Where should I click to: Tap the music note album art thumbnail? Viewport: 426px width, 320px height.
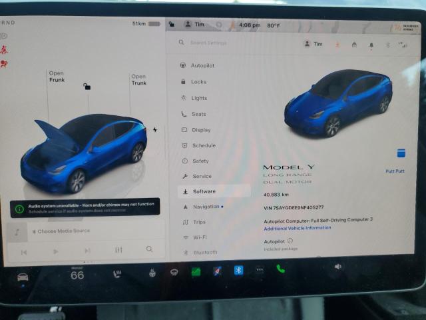click(17, 232)
